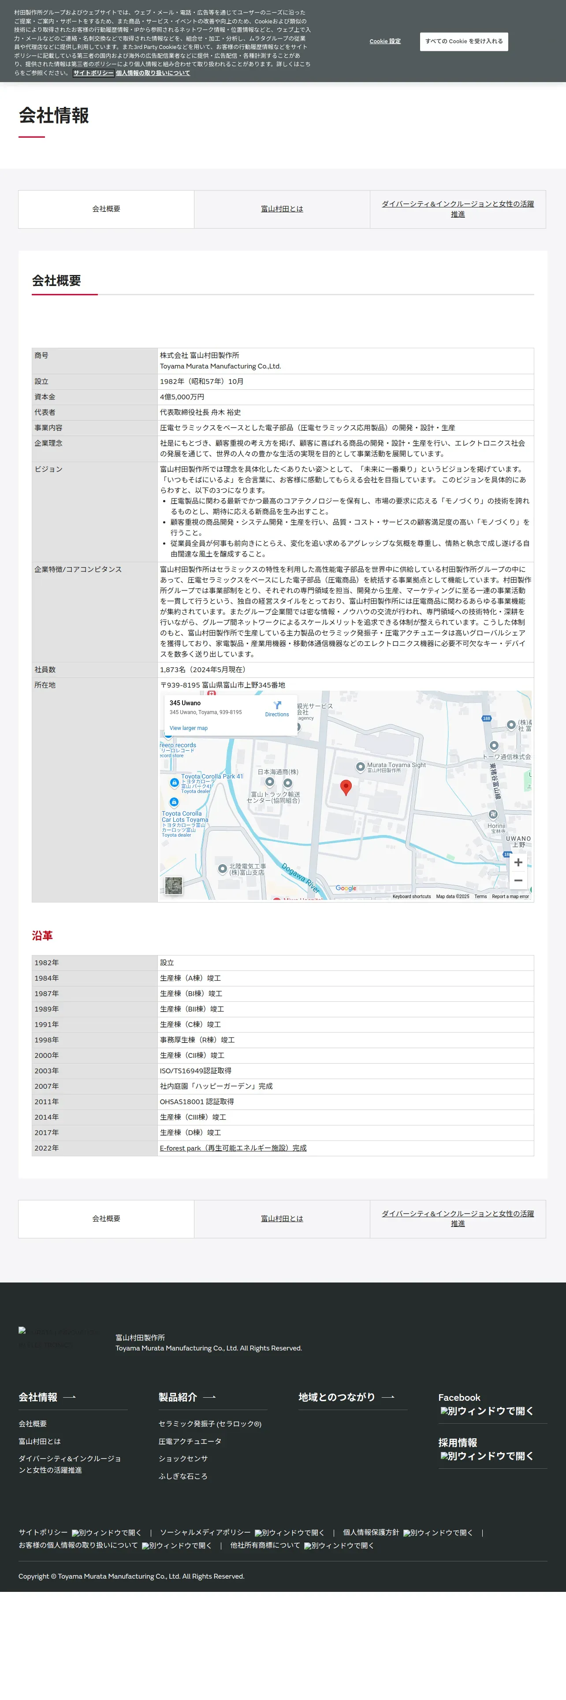Click 沿革 section heading
The height and width of the screenshot is (1700, 566).
tap(42, 936)
